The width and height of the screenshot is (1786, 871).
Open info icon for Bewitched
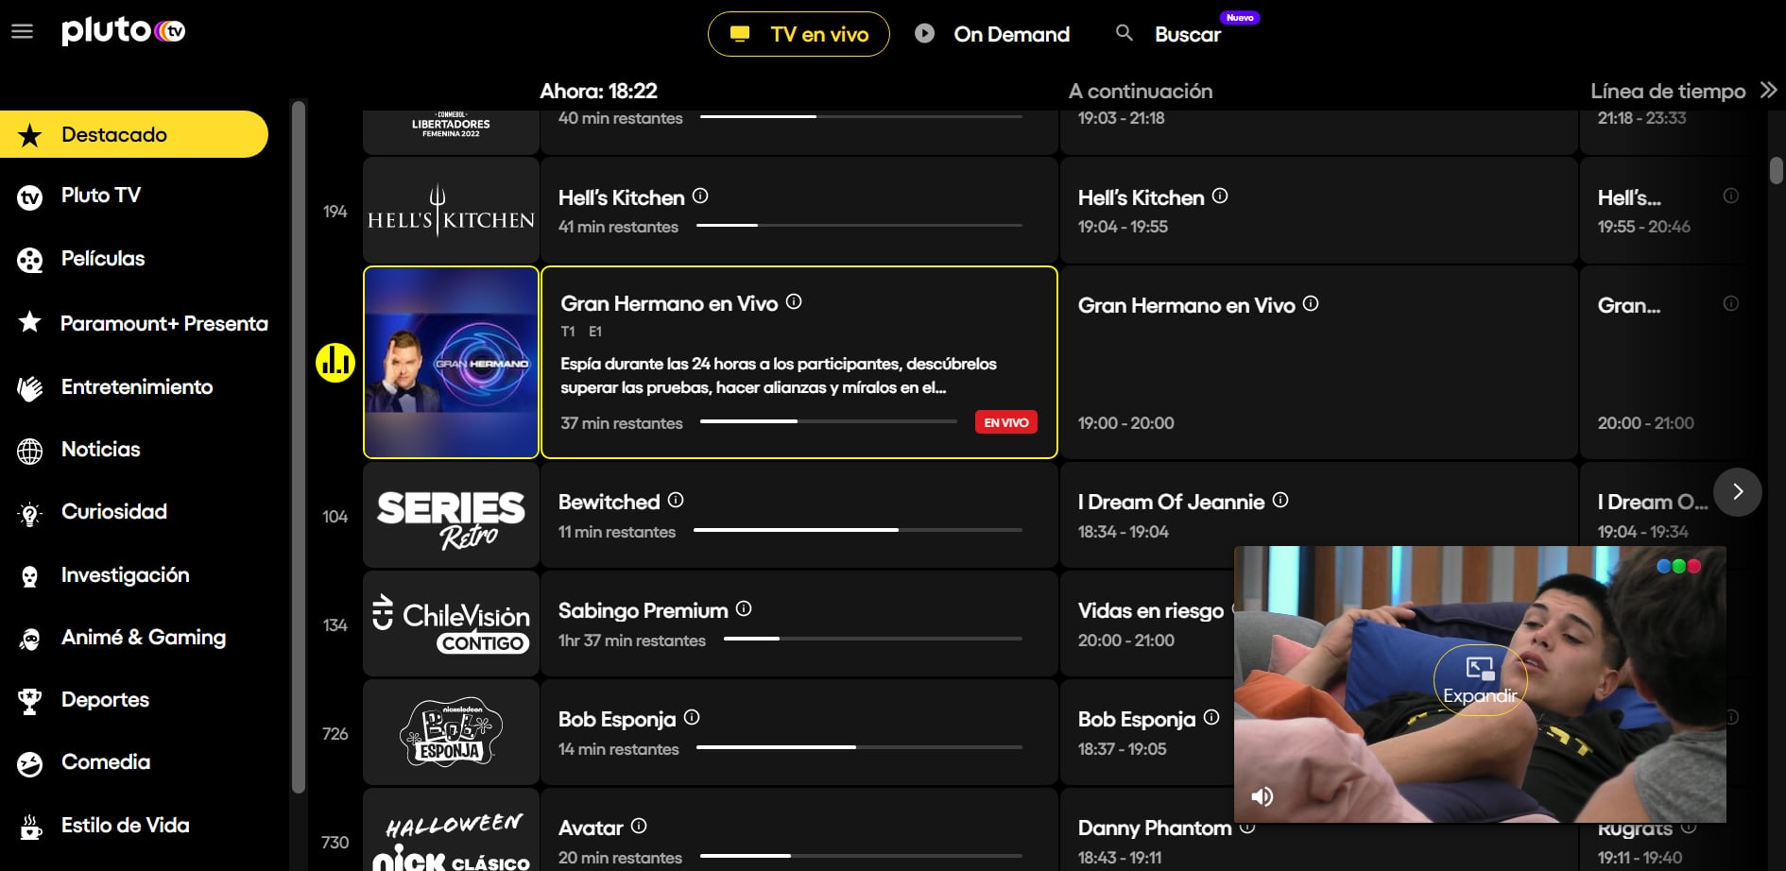[x=676, y=500]
